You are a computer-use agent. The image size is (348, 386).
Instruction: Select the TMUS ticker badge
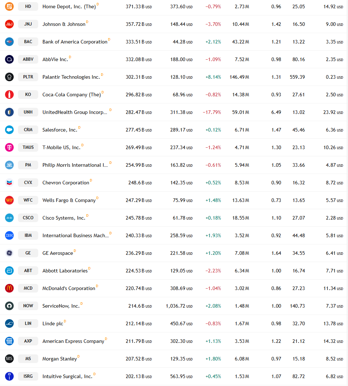click(28, 147)
